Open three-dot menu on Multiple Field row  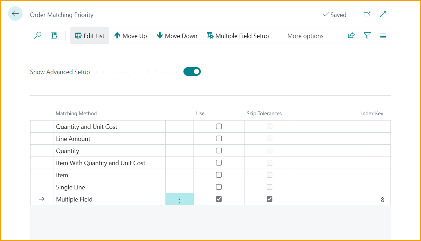click(180, 199)
